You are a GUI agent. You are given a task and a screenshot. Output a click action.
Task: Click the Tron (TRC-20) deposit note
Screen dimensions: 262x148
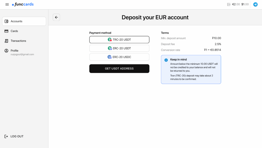(192, 77)
